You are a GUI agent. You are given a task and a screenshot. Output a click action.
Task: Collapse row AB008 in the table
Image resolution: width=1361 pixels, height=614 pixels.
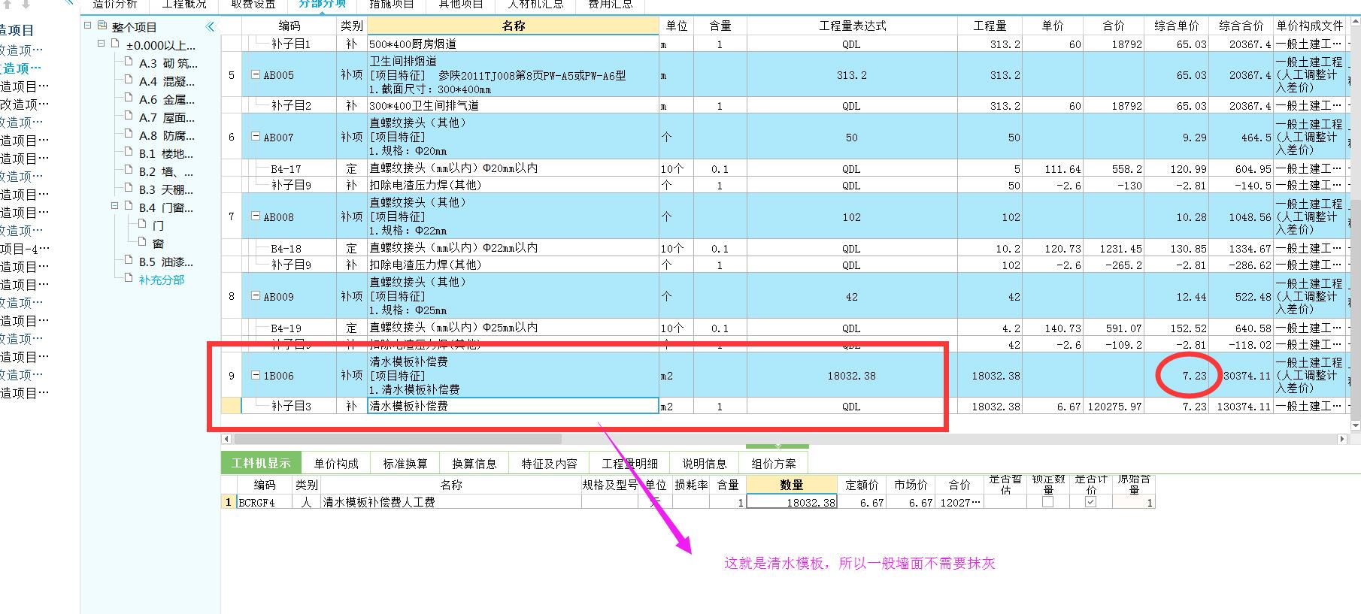[255, 216]
